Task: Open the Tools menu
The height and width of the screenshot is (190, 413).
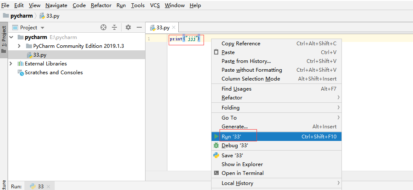Action: pos(138,5)
